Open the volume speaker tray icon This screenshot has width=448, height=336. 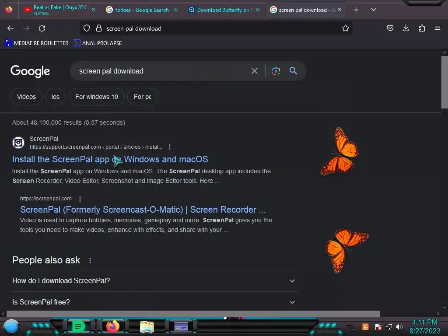click(399, 326)
